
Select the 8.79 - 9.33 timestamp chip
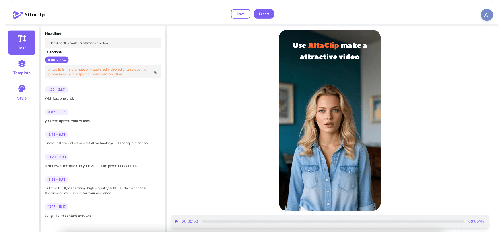tap(57, 157)
